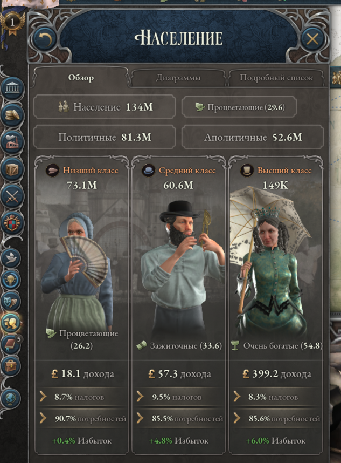Image resolution: width=341 pixels, height=463 pixels.
Task: Open the military crossed swords icon
Action: click(x=12, y=196)
